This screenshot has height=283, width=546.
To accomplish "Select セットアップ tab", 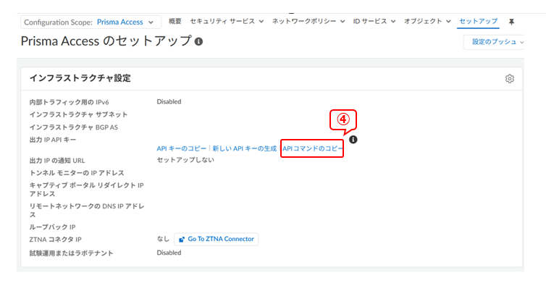I will pyautogui.click(x=478, y=22).
